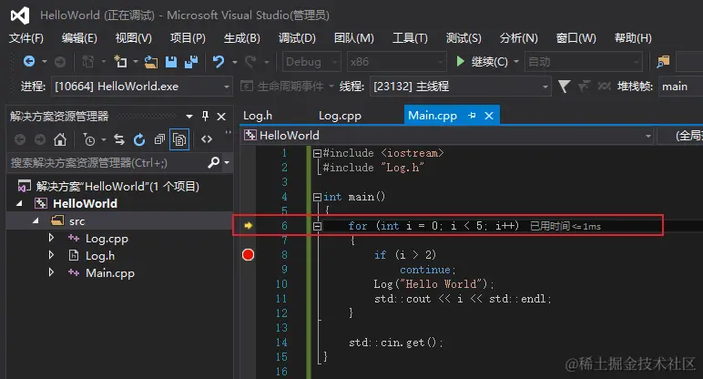
Task: Open the 视图(V) menu
Action: click(x=134, y=38)
